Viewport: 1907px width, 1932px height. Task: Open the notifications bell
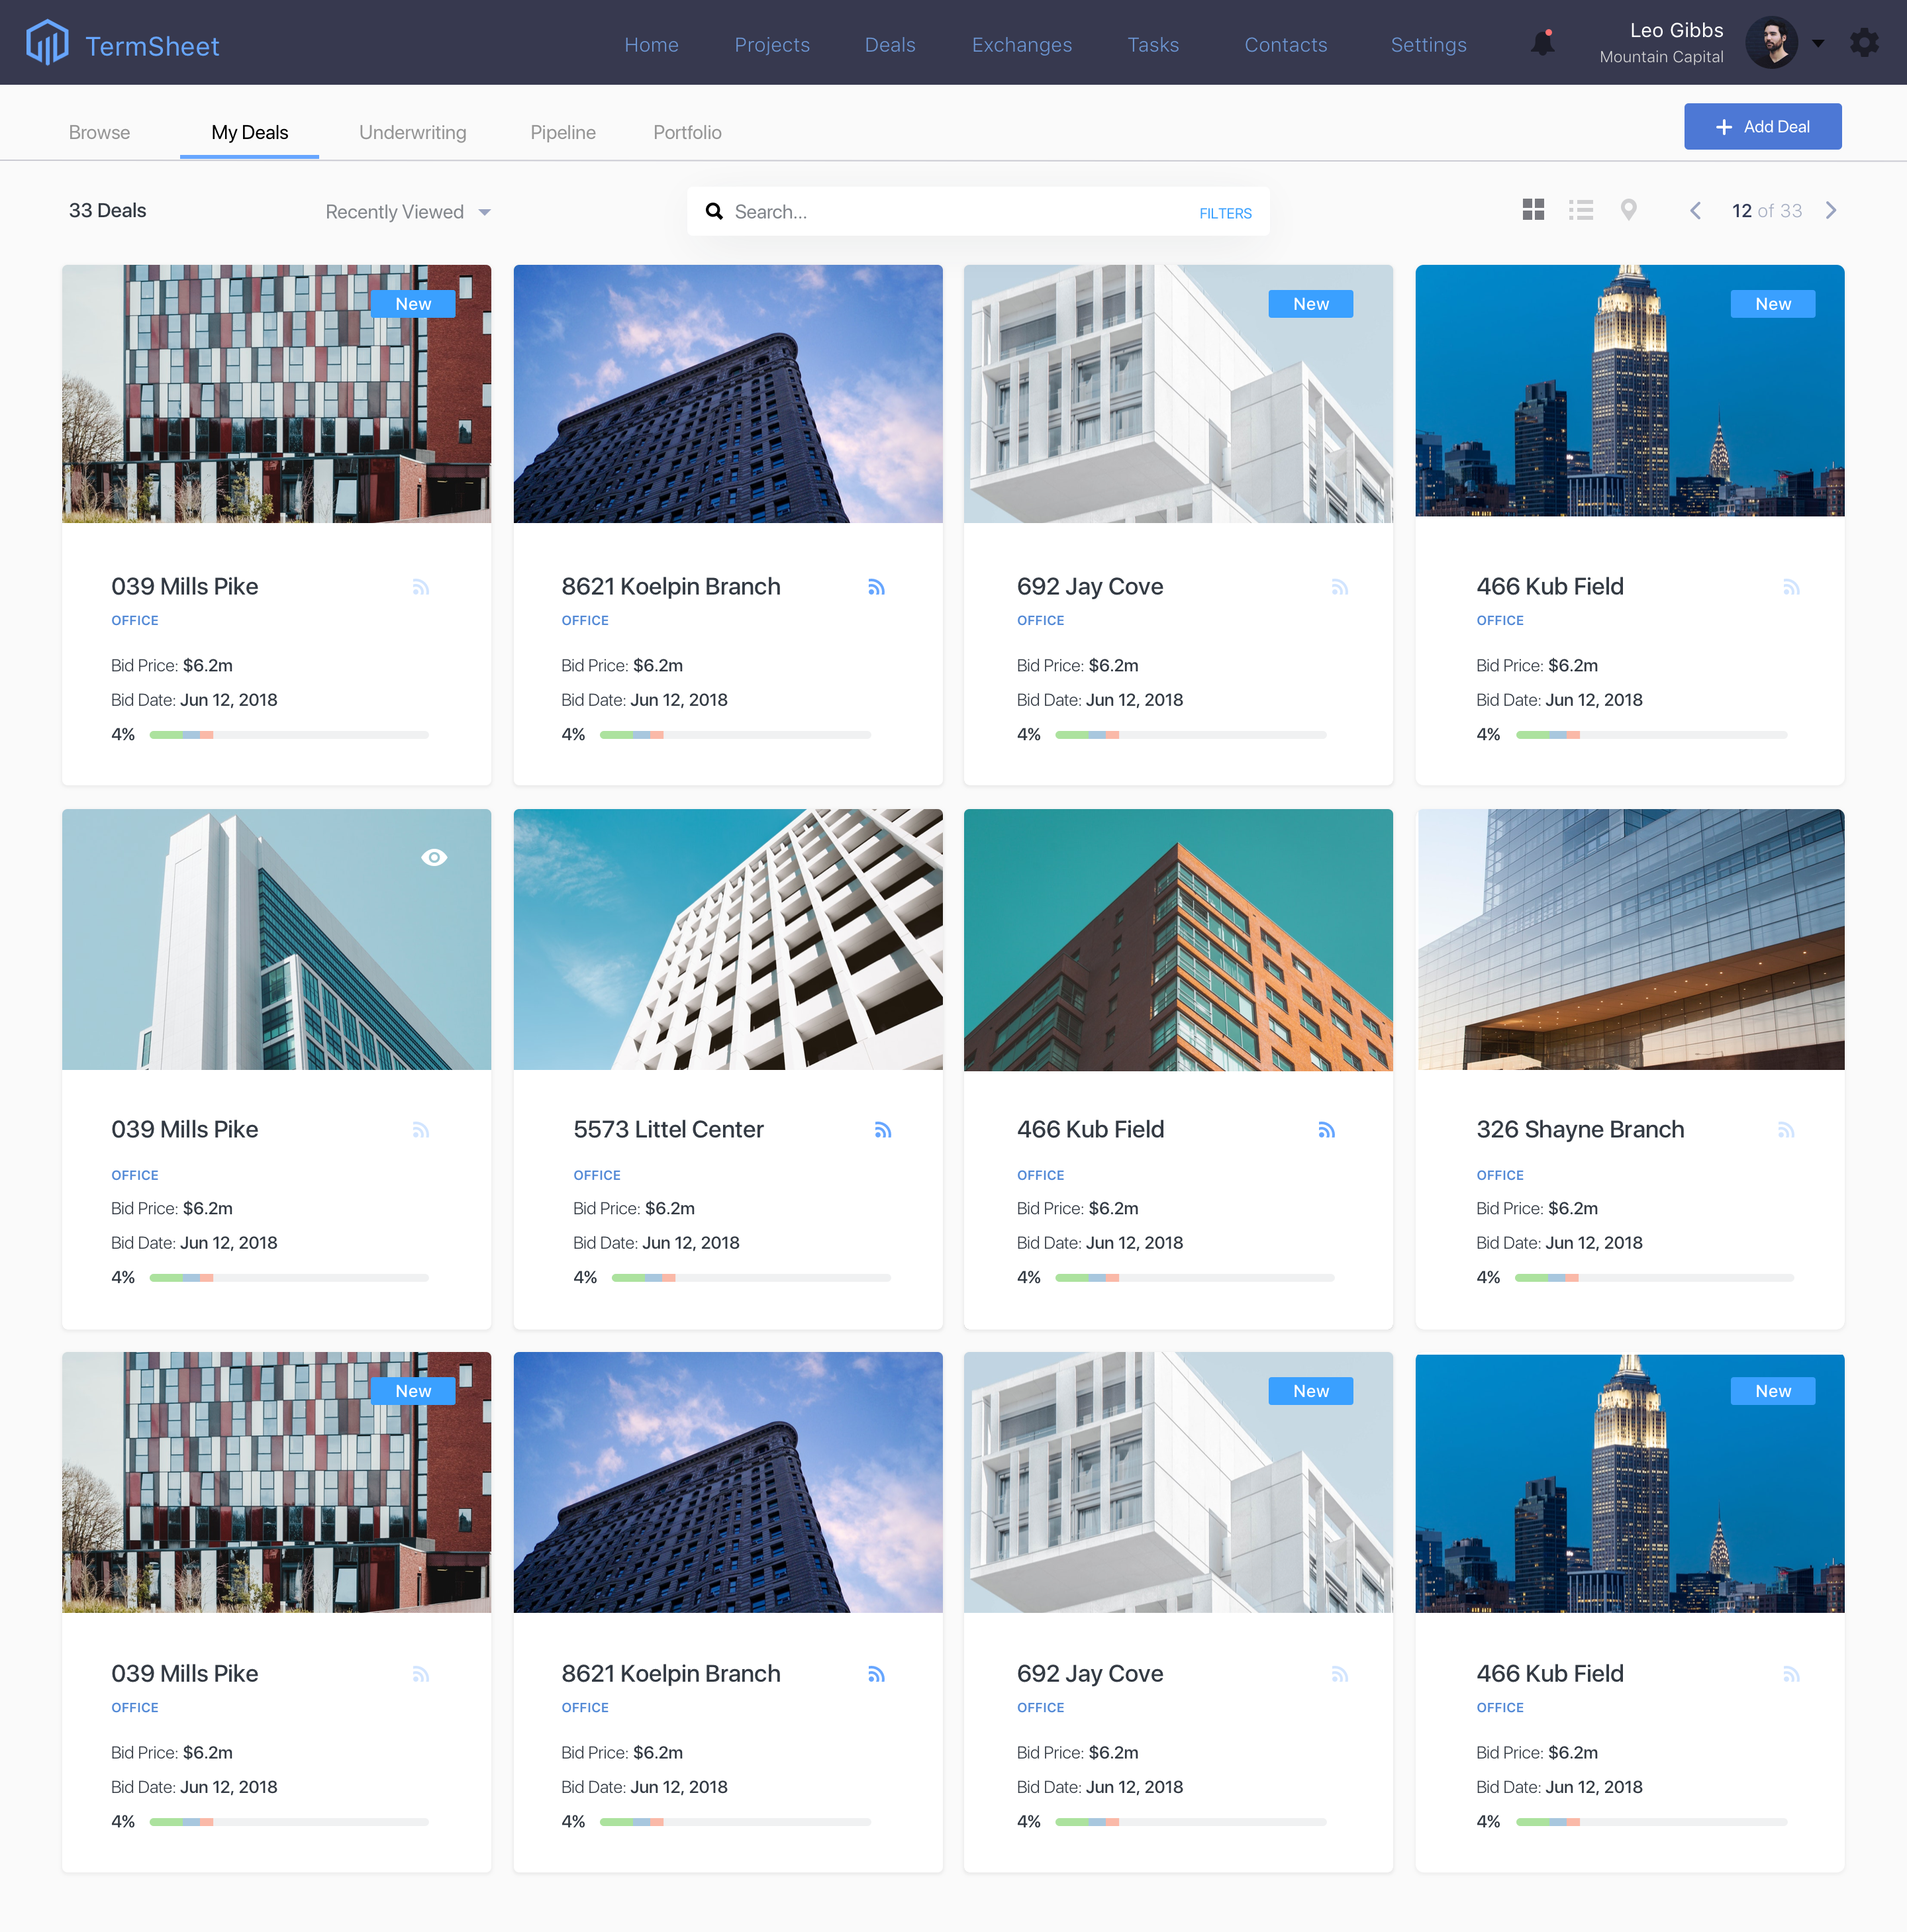tap(1543, 43)
